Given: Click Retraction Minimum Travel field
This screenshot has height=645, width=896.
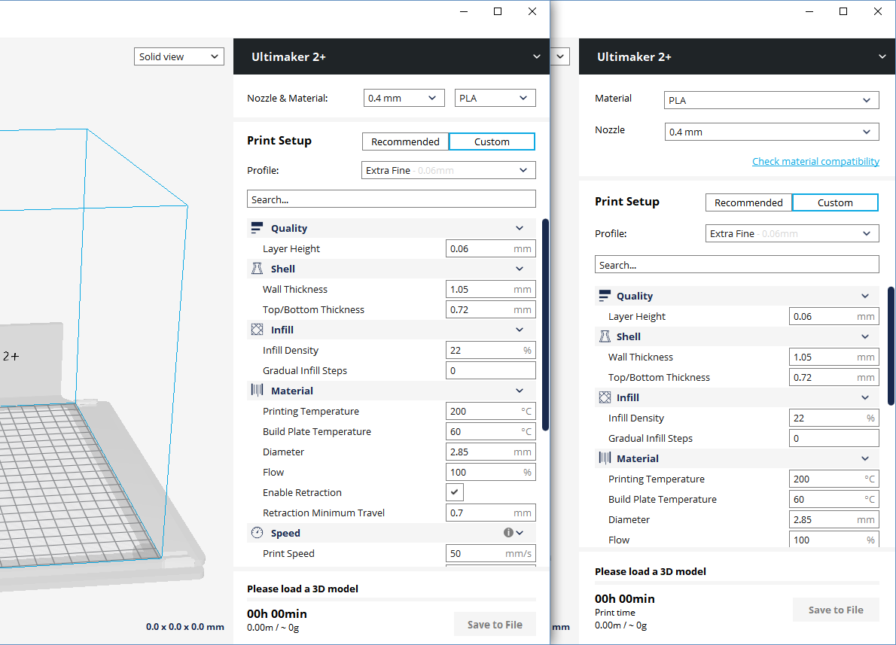Looking at the screenshot, I should [491, 513].
